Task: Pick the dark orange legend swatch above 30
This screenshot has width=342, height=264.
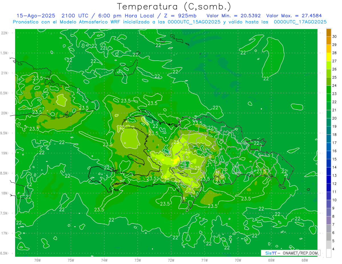Action: (329, 33)
